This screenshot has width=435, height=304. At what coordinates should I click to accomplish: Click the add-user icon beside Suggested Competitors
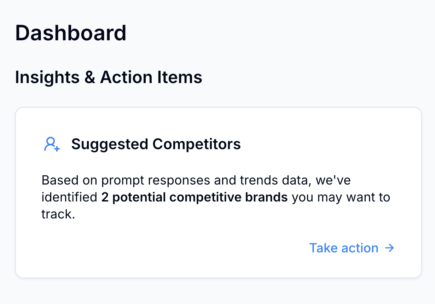pos(52,144)
